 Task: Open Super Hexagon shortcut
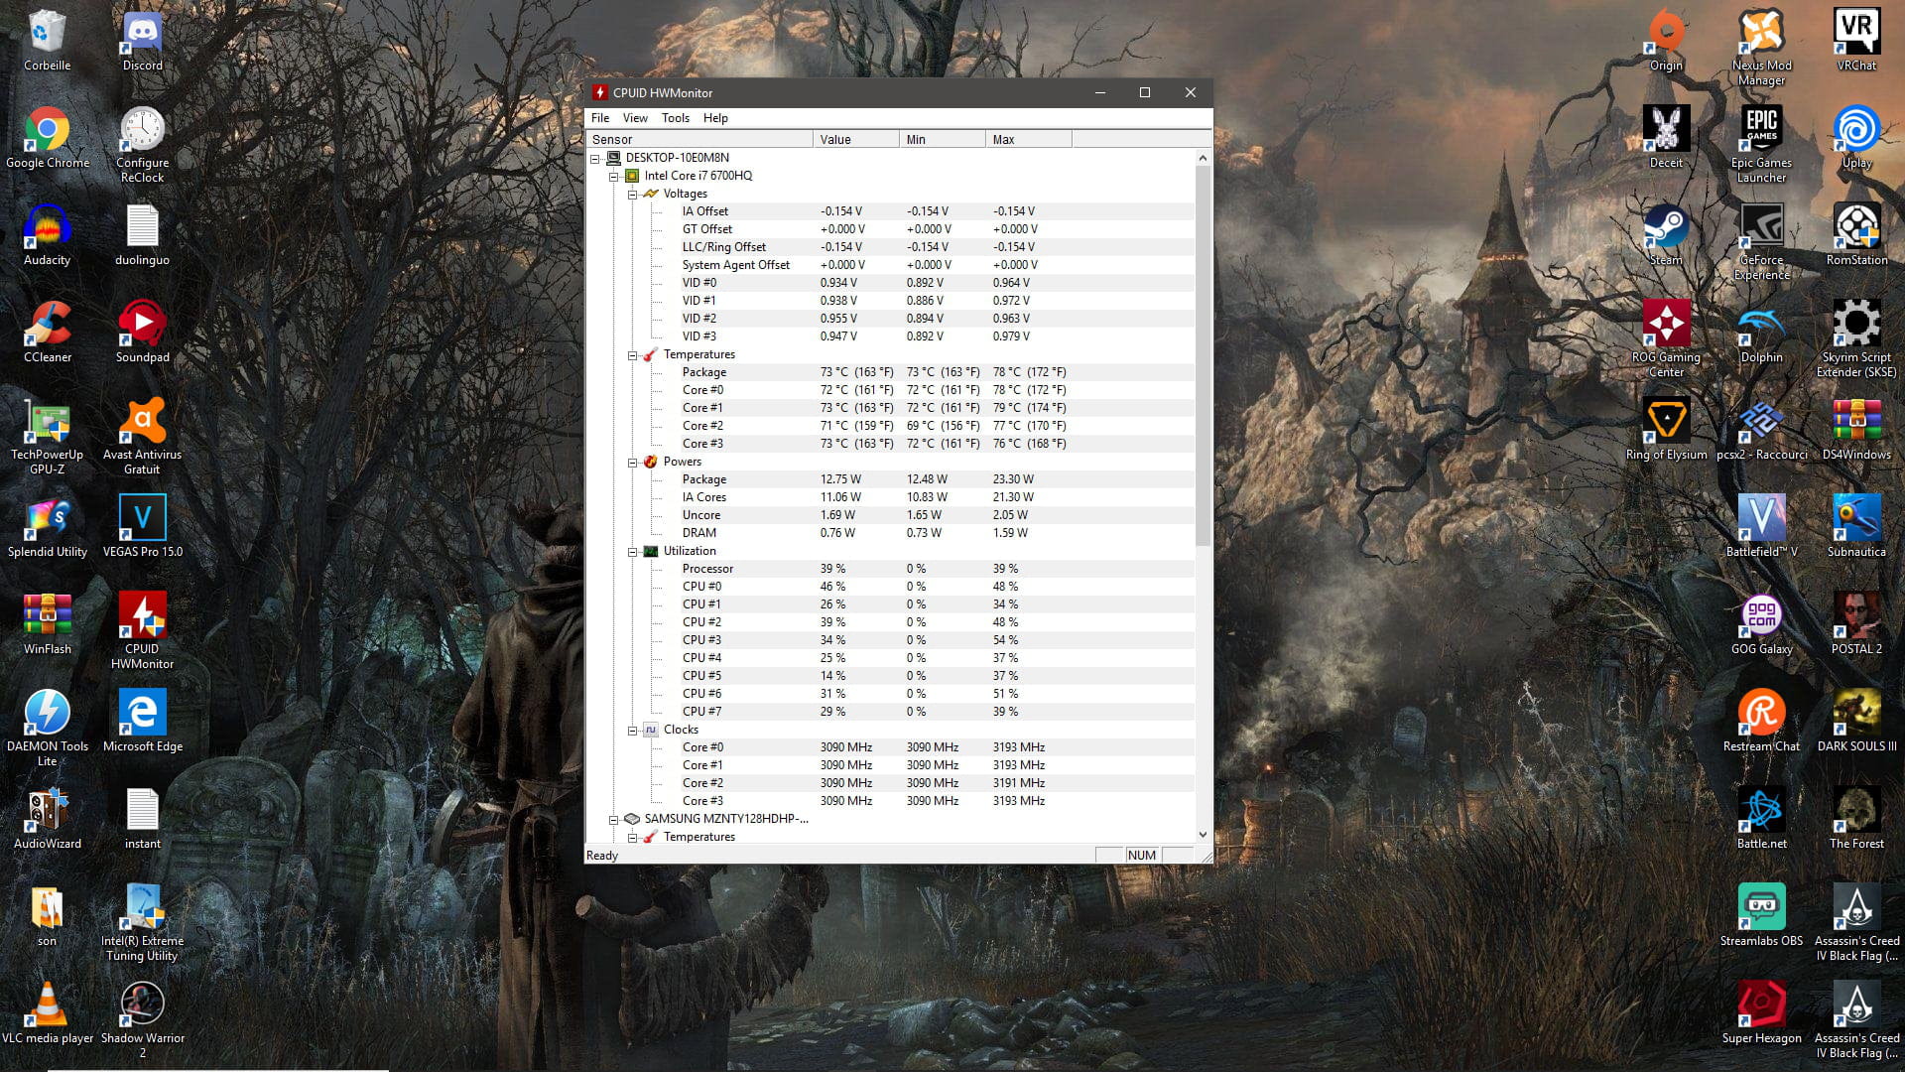[1761, 1013]
